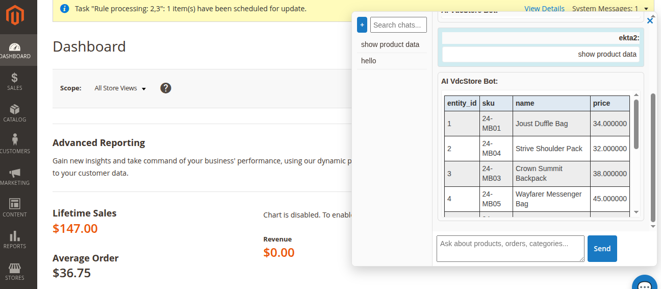Click the product table's vertical scrollbar
The width and height of the screenshot is (661, 289).
636,124
